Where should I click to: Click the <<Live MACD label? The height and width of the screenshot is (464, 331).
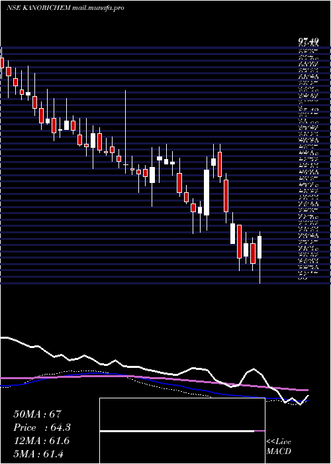point(279,447)
